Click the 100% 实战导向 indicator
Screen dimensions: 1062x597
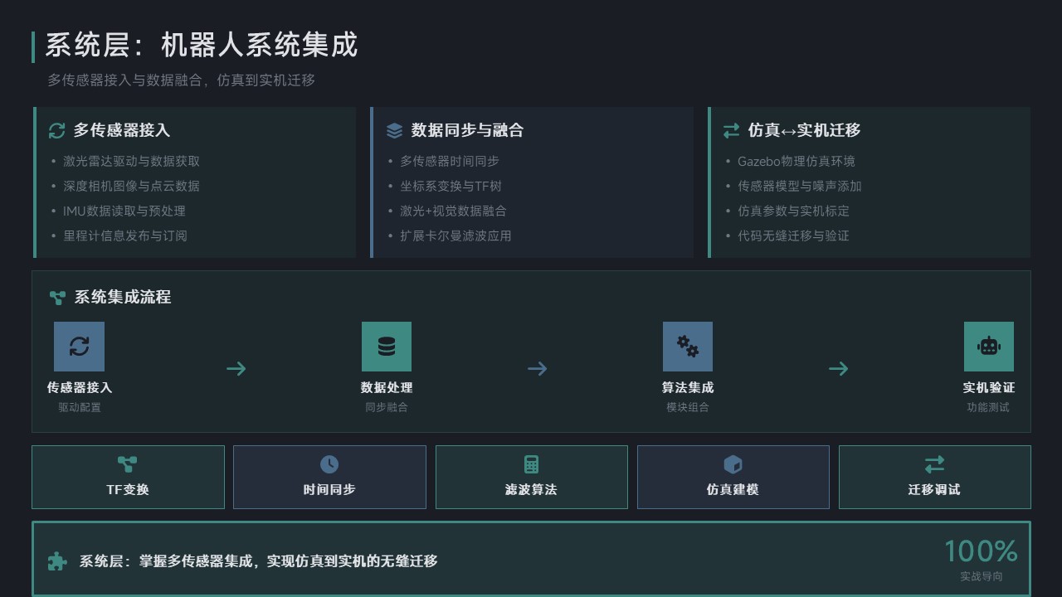pyautogui.click(x=981, y=560)
